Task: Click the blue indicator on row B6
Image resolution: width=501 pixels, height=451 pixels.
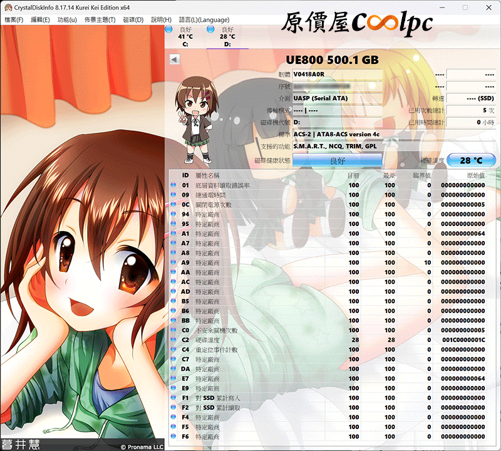Action: 173,310
